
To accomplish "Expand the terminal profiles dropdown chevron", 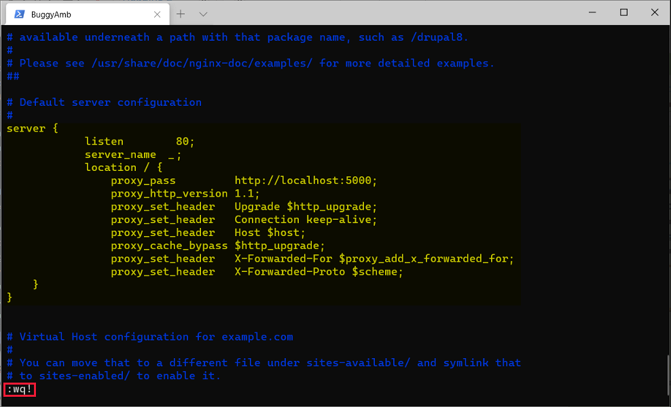I will pos(203,14).
